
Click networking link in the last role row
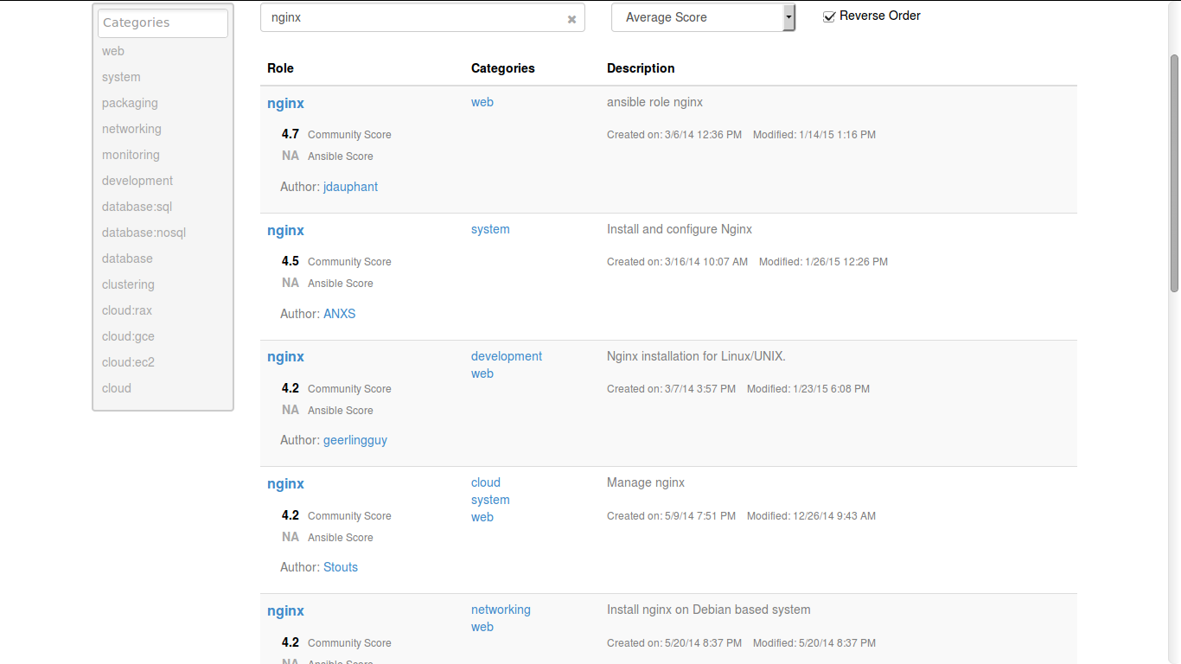tap(501, 610)
